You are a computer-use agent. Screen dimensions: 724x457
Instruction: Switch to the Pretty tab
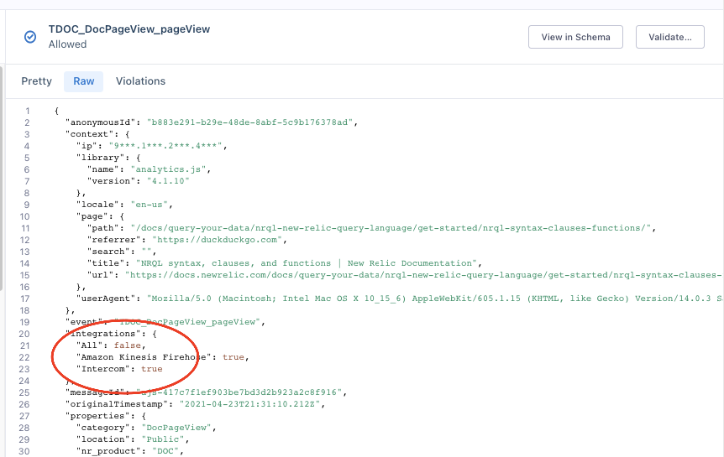[36, 81]
